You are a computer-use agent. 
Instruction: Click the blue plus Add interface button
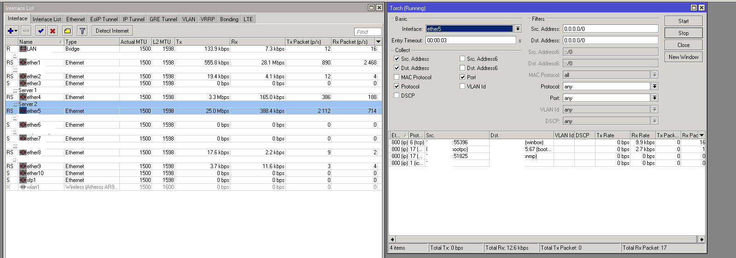[x=12, y=31]
